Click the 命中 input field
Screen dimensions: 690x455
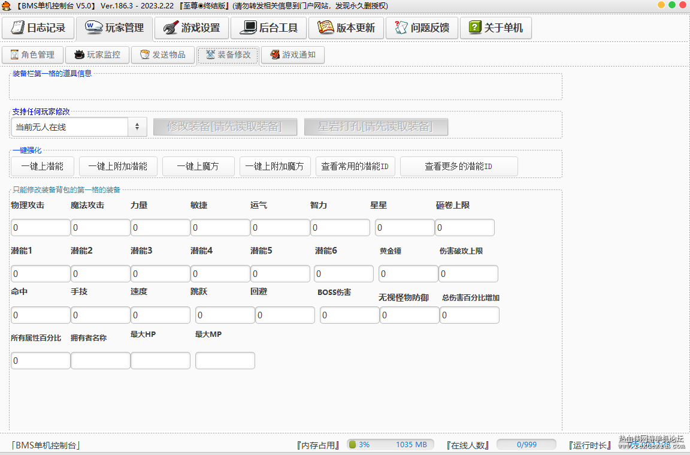pyautogui.click(x=41, y=315)
